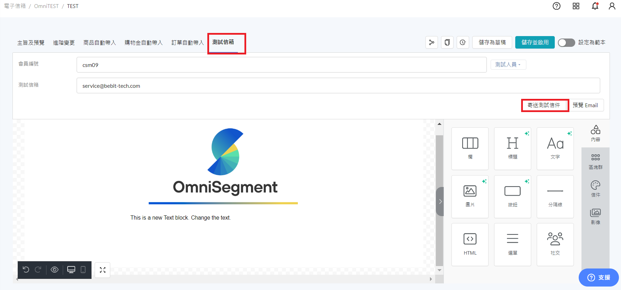Click the vertical scrollbar down arrow
The height and width of the screenshot is (290, 621).
click(x=439, y=270)
